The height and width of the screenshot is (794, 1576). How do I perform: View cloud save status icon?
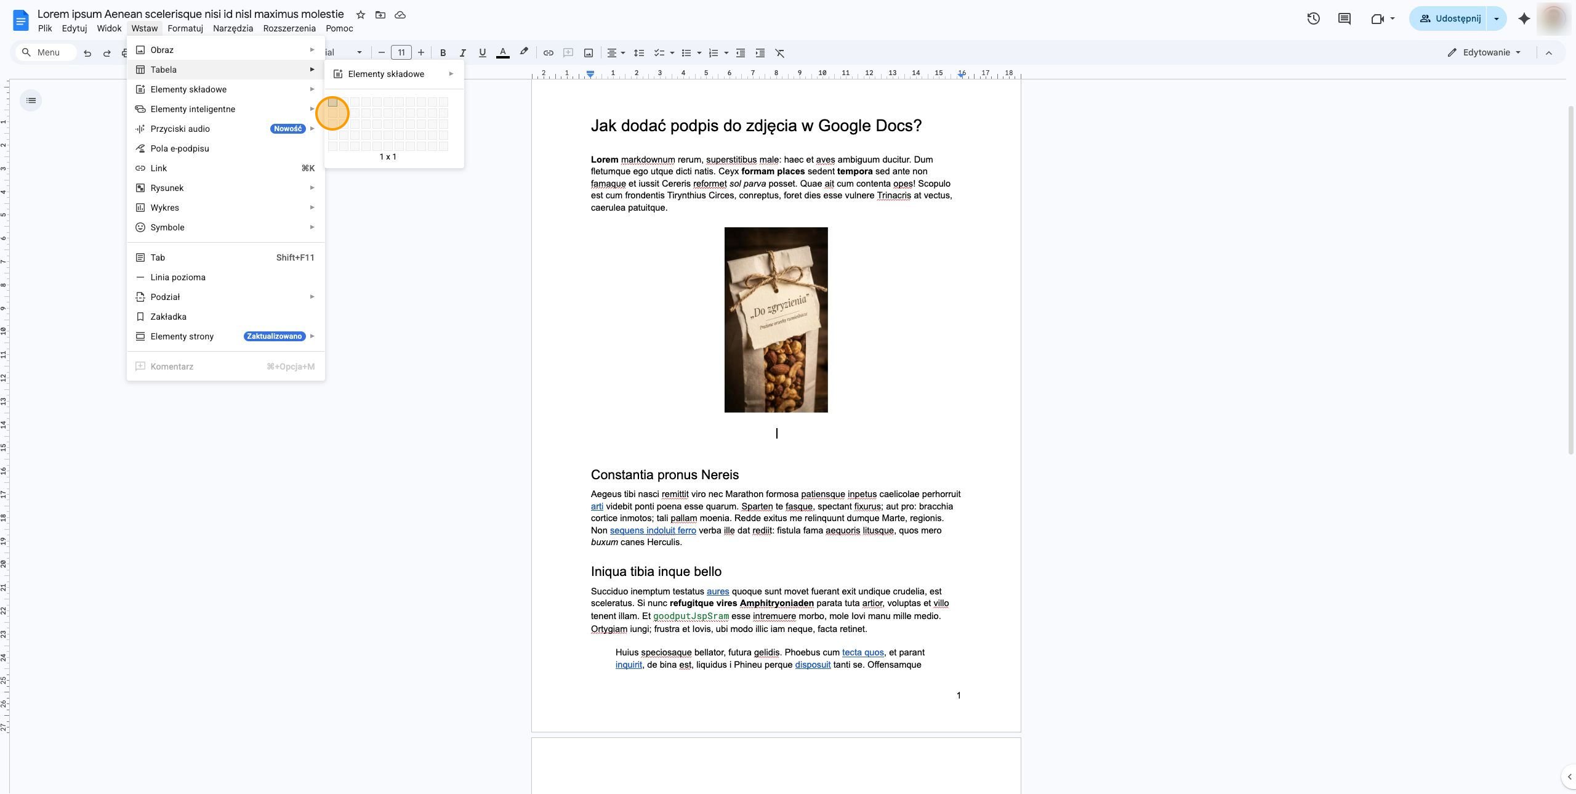[x=400, y=15]
